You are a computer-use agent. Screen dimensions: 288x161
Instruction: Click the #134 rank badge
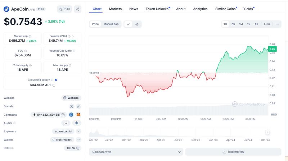coord(41,9)
